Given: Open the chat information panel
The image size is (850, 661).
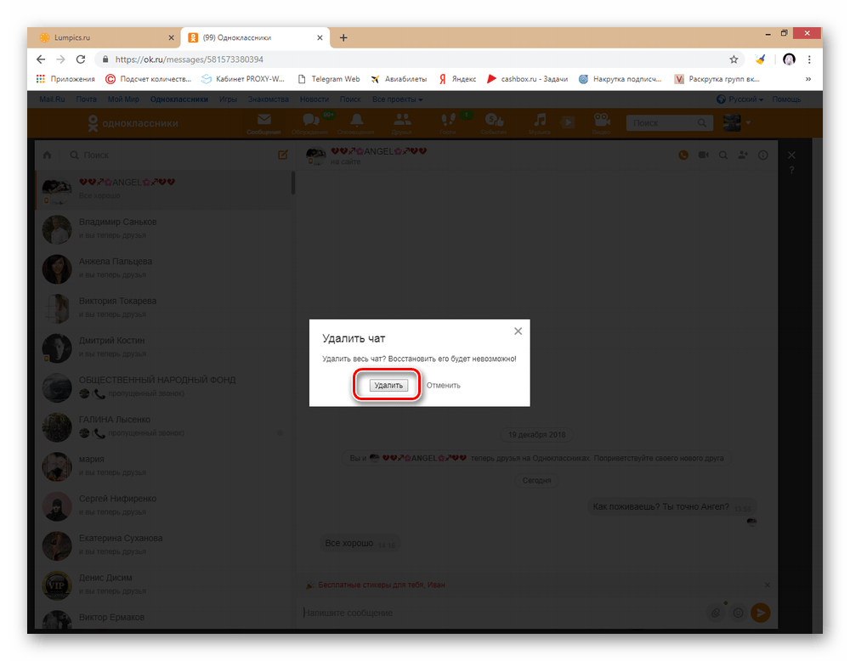Looking at the screenshot, I should 762,155.
